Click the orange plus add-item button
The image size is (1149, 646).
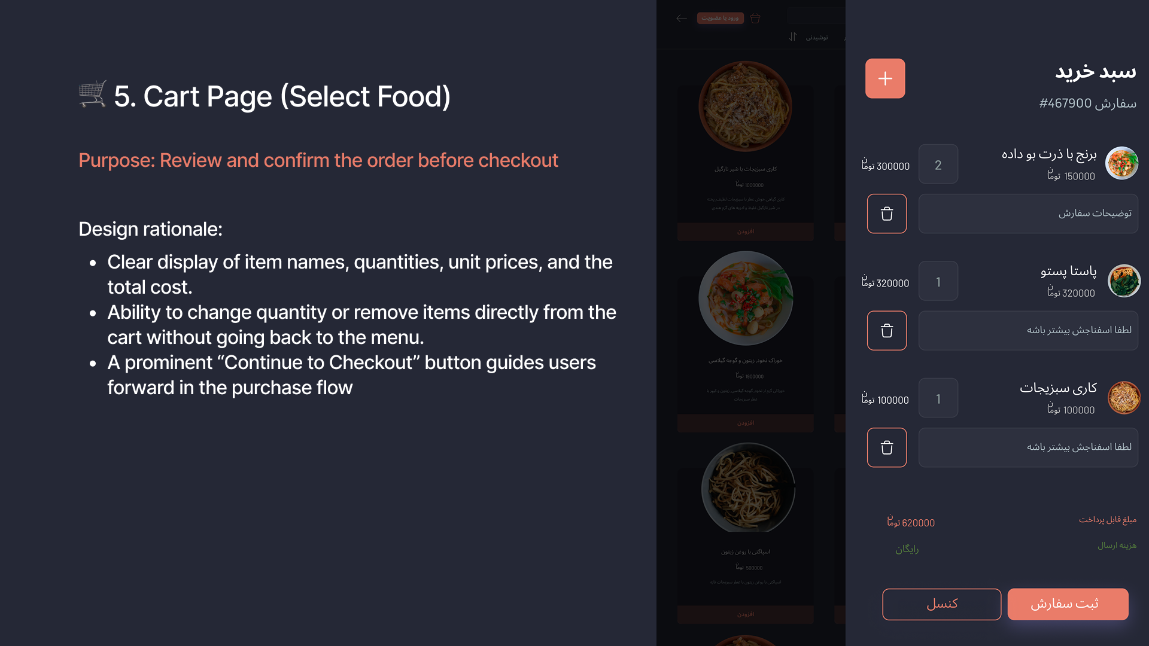click(884, 78)
